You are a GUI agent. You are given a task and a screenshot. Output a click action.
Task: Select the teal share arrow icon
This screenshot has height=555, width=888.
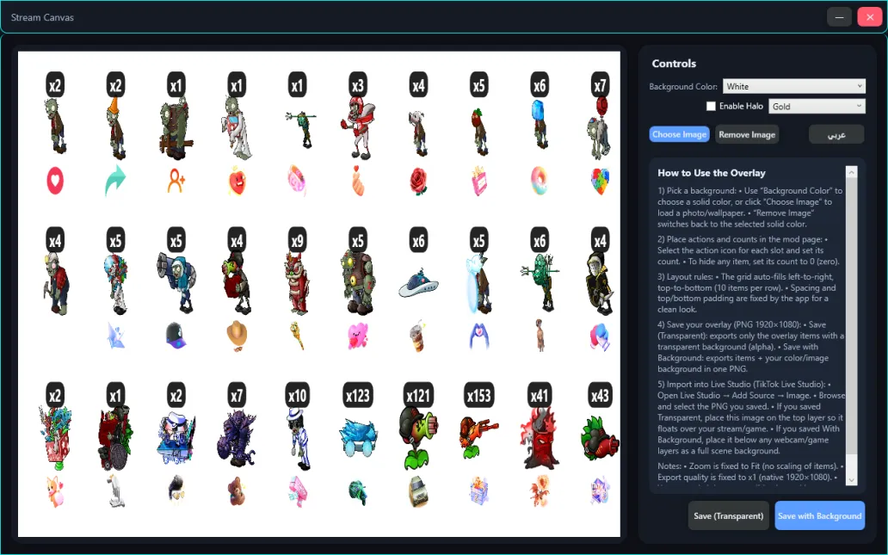pos(115,181)
